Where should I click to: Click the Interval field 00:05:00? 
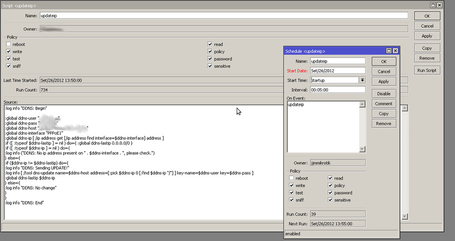pos(338,90)
